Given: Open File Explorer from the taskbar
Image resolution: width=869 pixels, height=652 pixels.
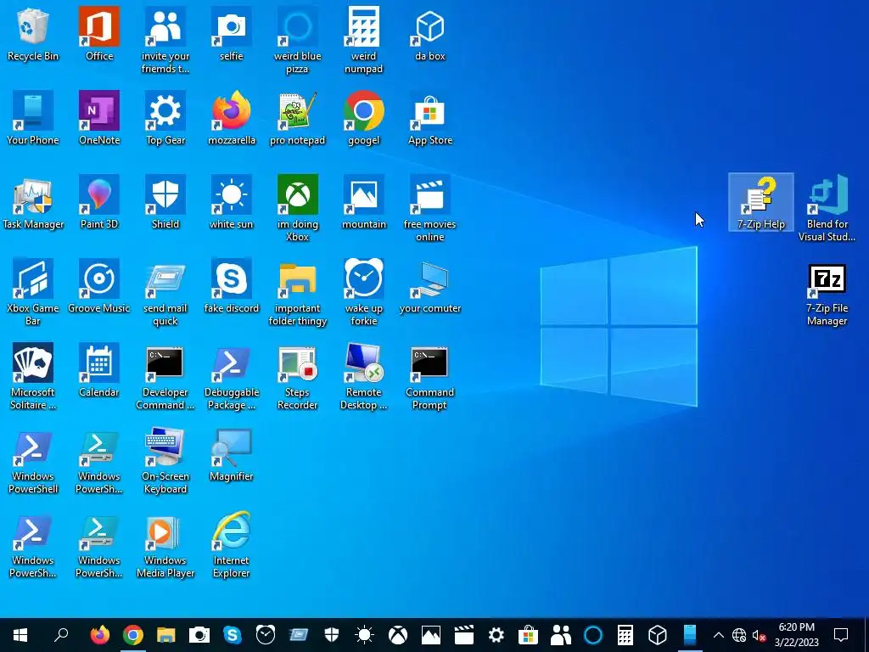Looking at the screenshot, I should click(165, 635).
